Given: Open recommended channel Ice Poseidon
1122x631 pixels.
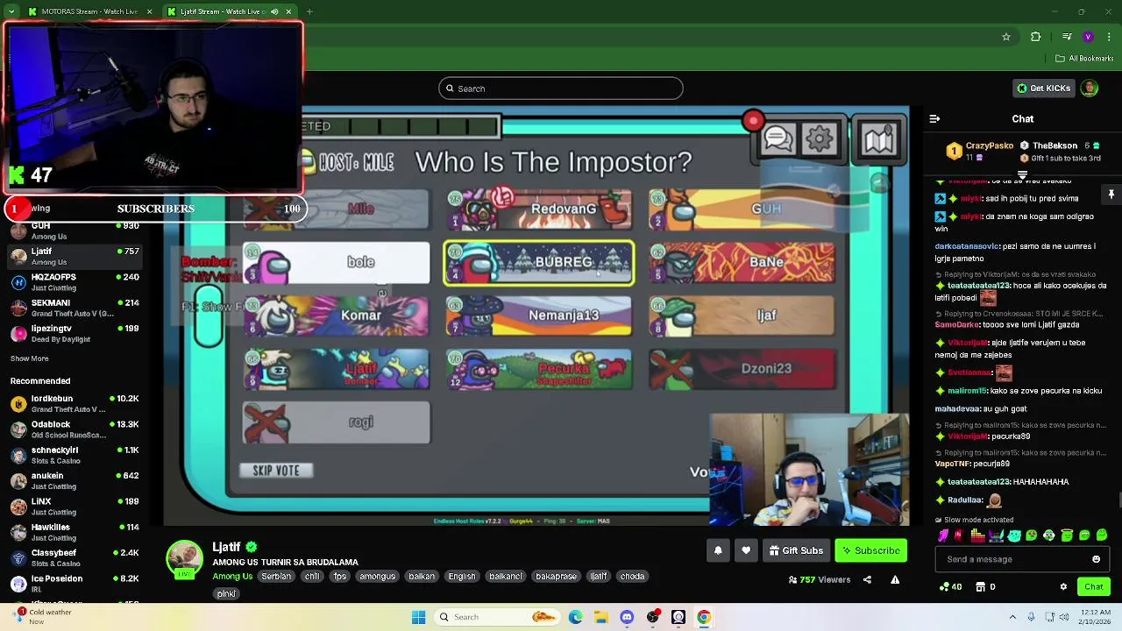Looking at the screenshot, I should click(x=75, y=584).
